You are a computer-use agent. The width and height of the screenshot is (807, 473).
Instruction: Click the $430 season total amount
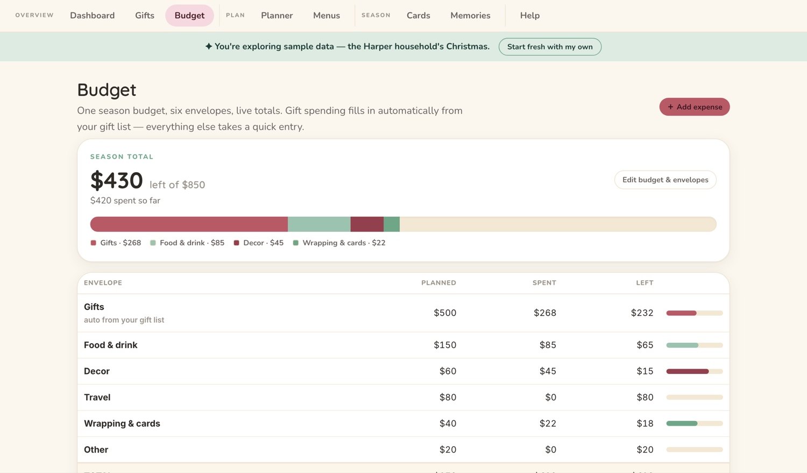point(116,181)
